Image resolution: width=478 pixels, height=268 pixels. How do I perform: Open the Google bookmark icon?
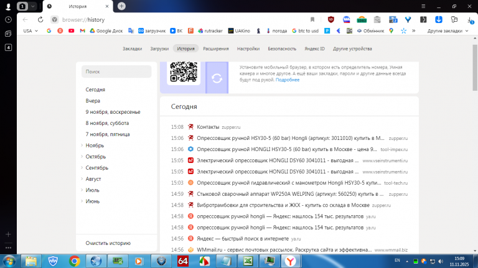[x=49, y=30]
